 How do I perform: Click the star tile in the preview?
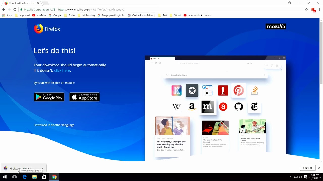point(192,90)
